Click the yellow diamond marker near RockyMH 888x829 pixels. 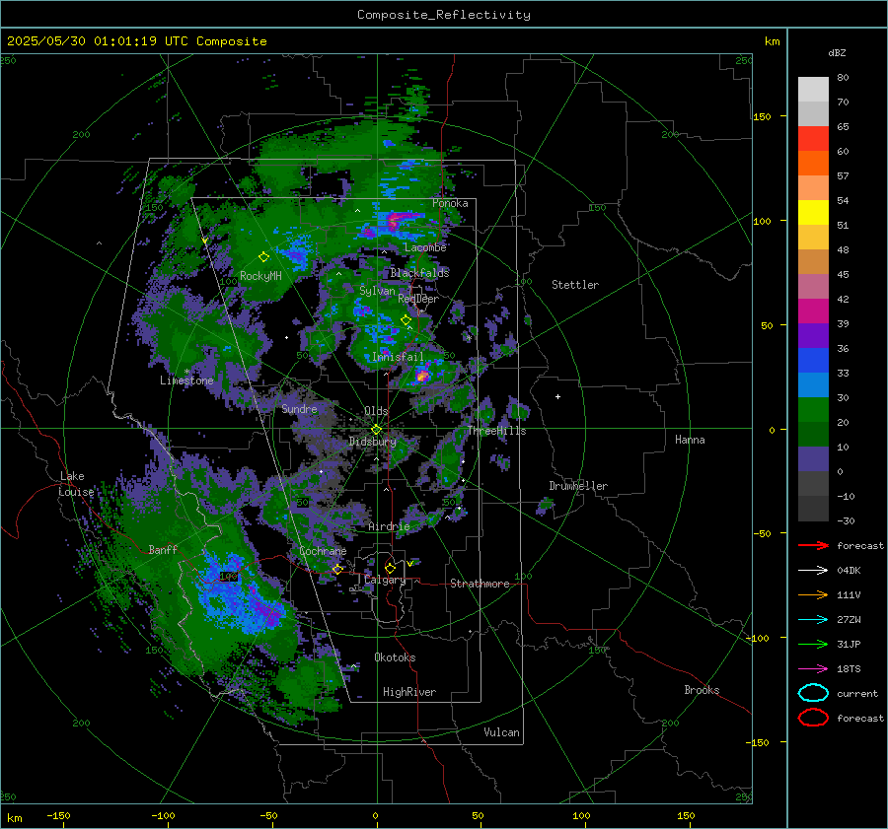pos(263,257)
